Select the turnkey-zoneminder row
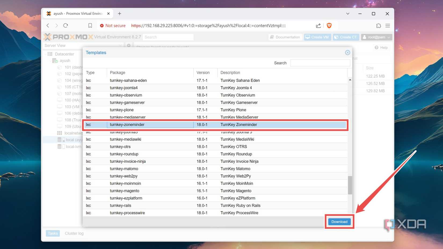This screenshot has height=249, width=443. point(215,124)
